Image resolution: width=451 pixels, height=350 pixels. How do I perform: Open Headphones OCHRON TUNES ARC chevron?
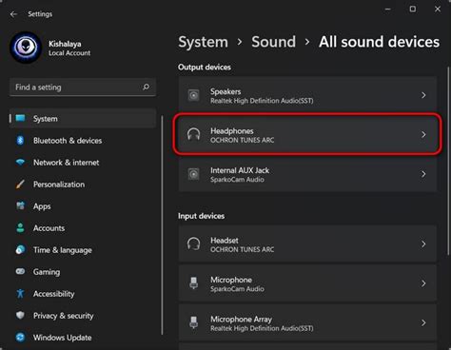click(x=423, y=135)
